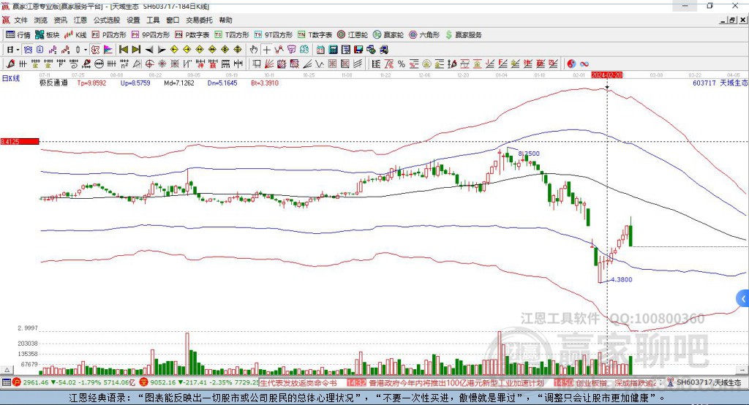Screen dimensions: 749x405
Task: Click the 9052.16 Shenzhen index status entry
Action: click(199, 382)
